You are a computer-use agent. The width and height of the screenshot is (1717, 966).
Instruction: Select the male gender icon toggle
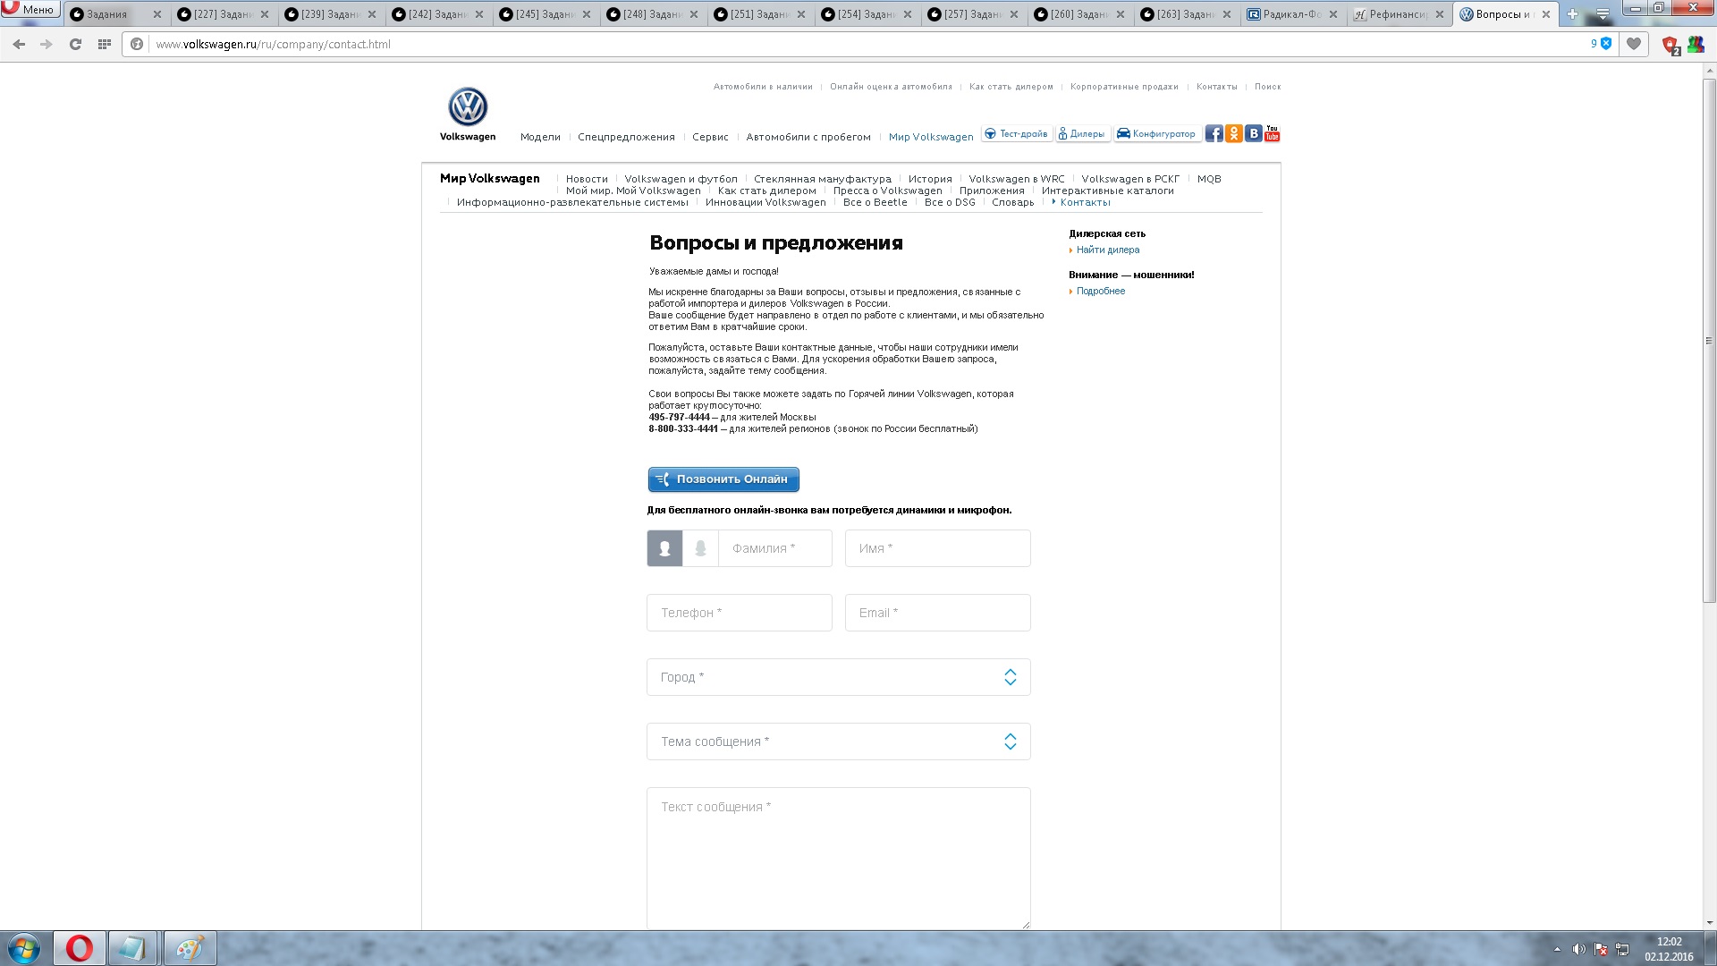[664, 548]
